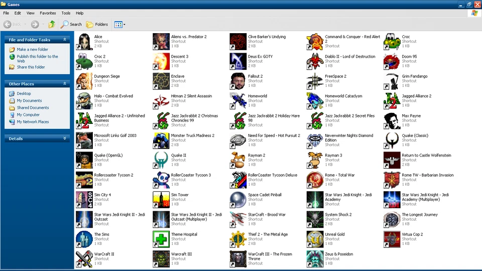This screenshot has height=271, width=482.
Task: Select the Space Cadet Pinball icon
Action: click(238, 200)
